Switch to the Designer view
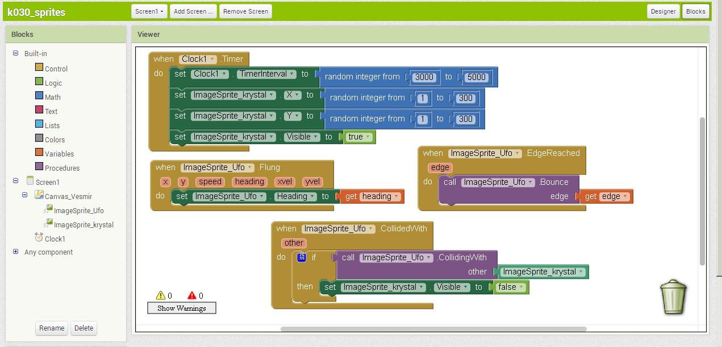The width and height of the screenshot is (722, 347). click(x=663, y=11)
